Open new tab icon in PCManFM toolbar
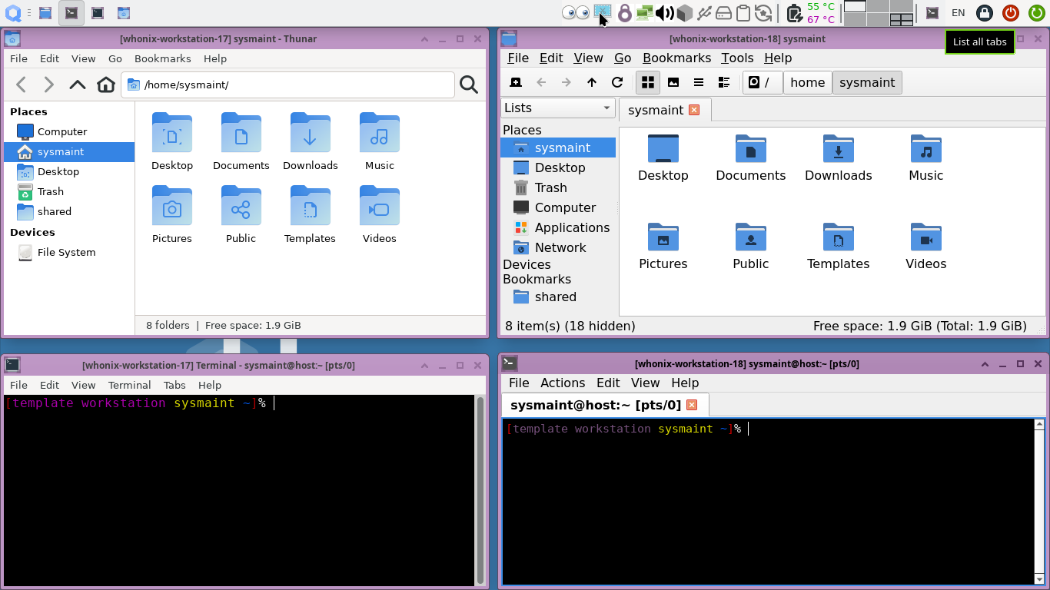 pyautogui.click(x=516, y=82)
